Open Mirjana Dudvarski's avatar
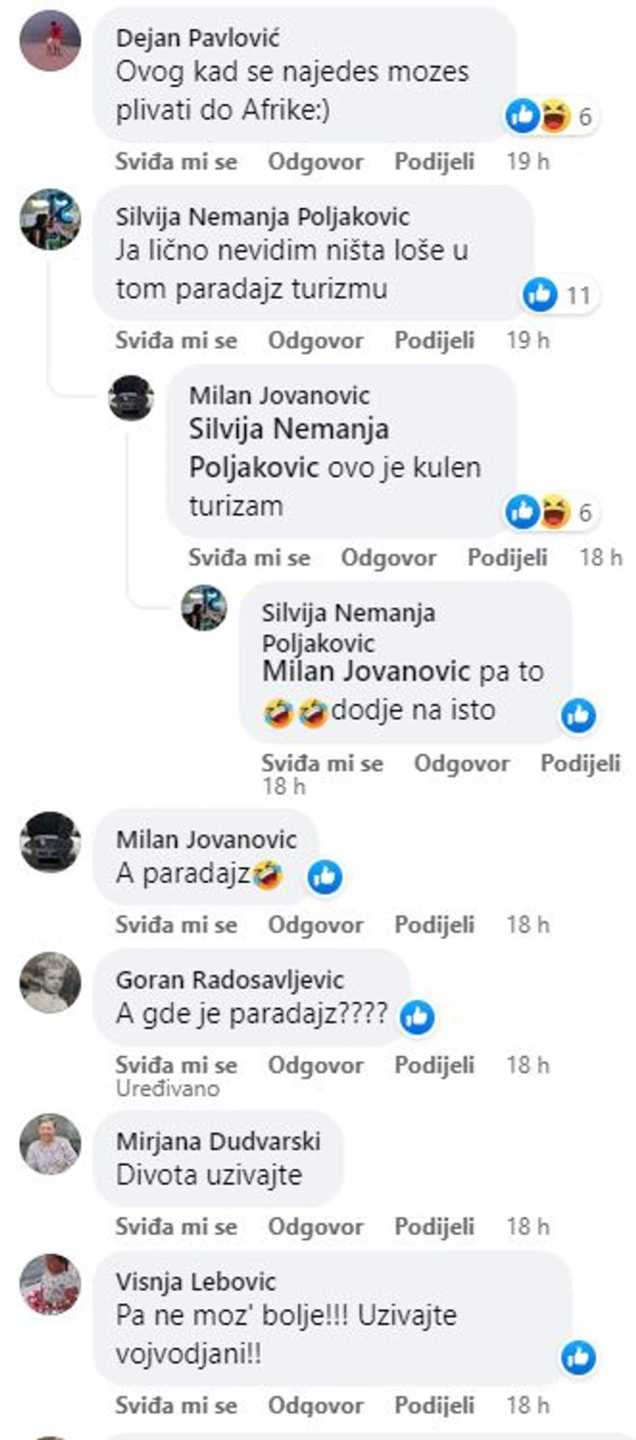636x1440 pixels. pyautogui.click(x=50, y=1144)
